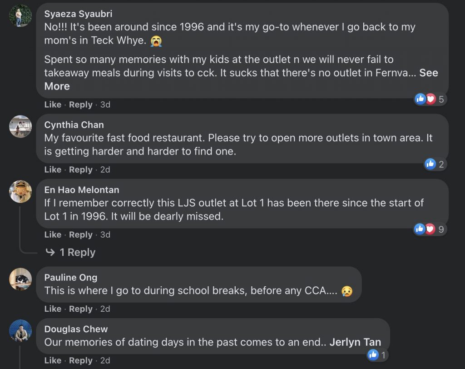This screenshot has width=465, height=369.
Task: Click like reaction on Douglas Chew's comment
Action: [373, 355]
